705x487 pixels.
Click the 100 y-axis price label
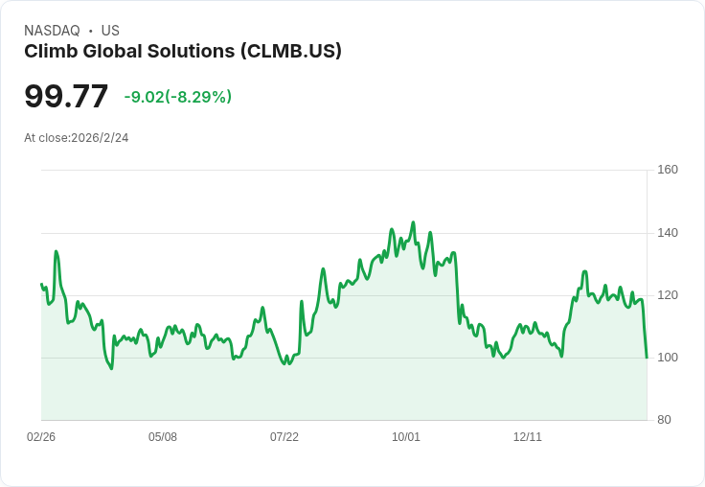668,358
